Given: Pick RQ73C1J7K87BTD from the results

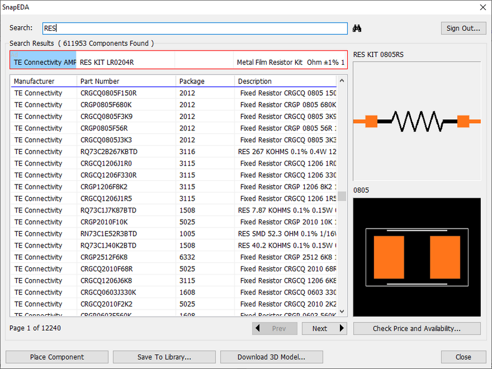Looking at the screenshot, I should 174,210.
